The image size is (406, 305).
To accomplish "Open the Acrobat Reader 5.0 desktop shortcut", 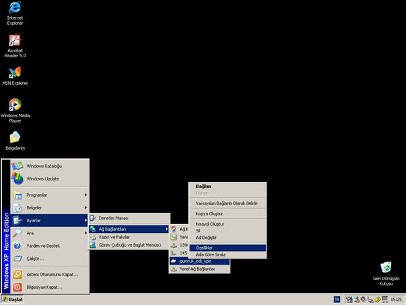I will (15, 40).
